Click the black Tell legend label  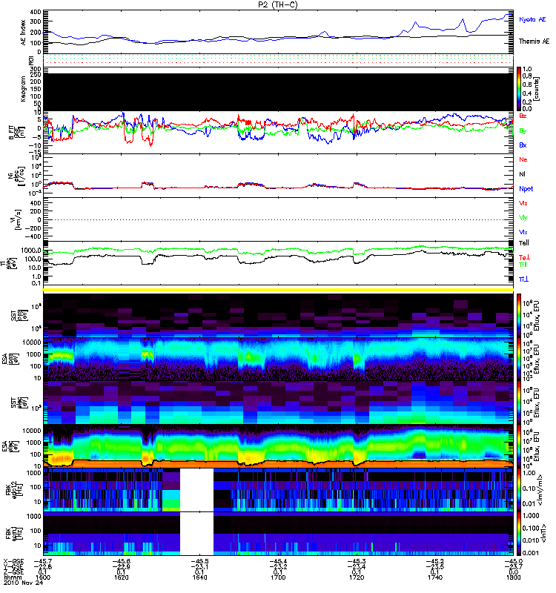click(524, 243)
